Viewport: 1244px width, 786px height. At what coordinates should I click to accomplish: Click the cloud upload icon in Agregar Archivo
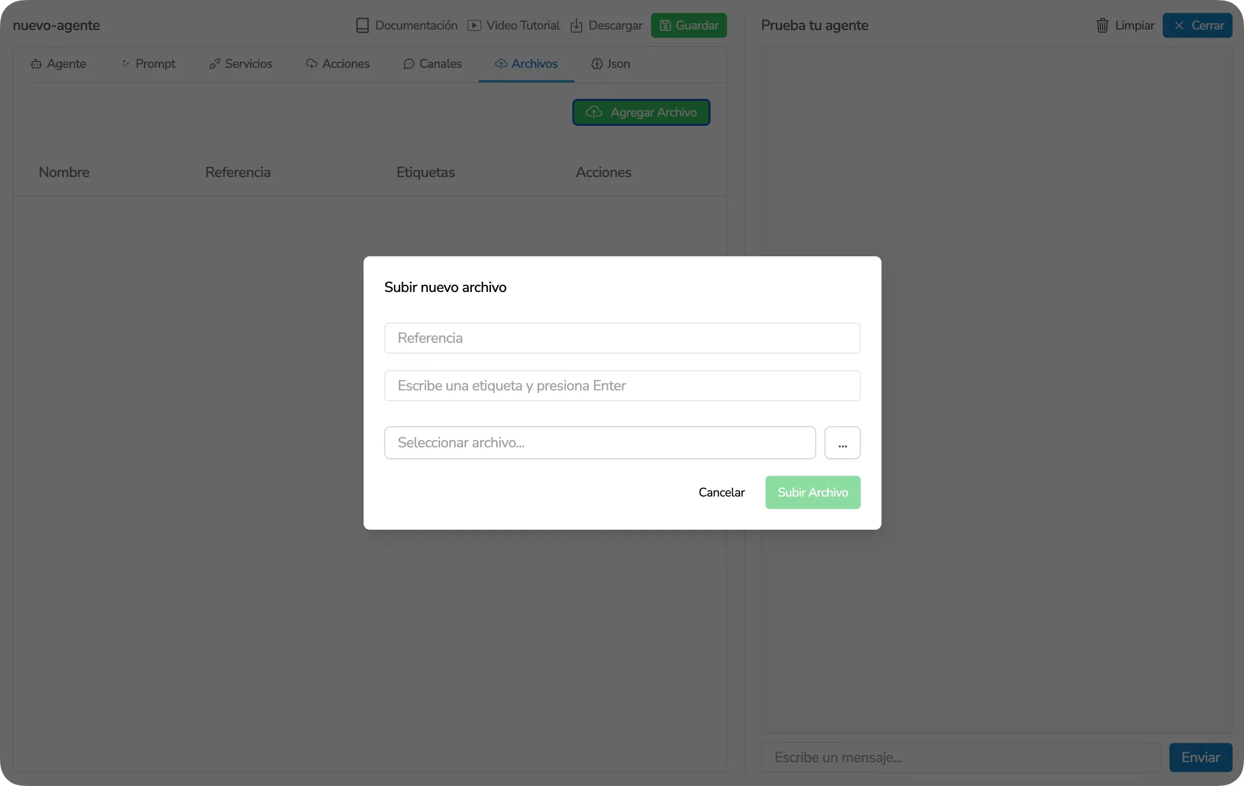coord(594,112)
